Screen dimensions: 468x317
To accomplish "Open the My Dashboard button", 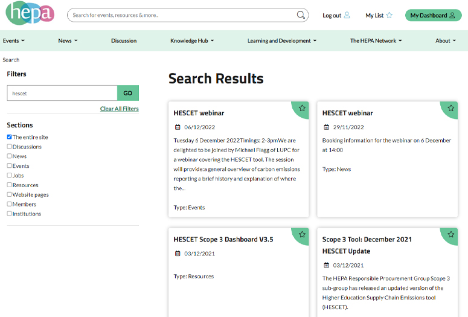I will [x=433, y=15].
